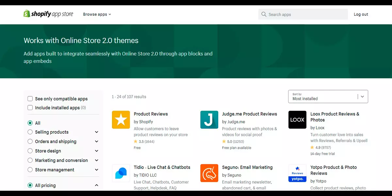Select Store design radio button
The image size is (392, 196).
pos(30,151)
